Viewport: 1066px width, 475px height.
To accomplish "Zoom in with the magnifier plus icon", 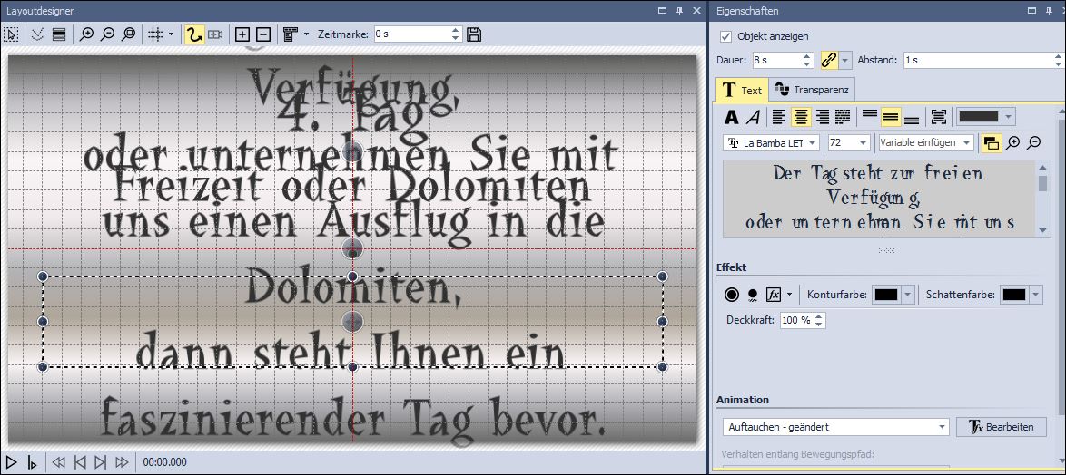I will coord(86,34).
